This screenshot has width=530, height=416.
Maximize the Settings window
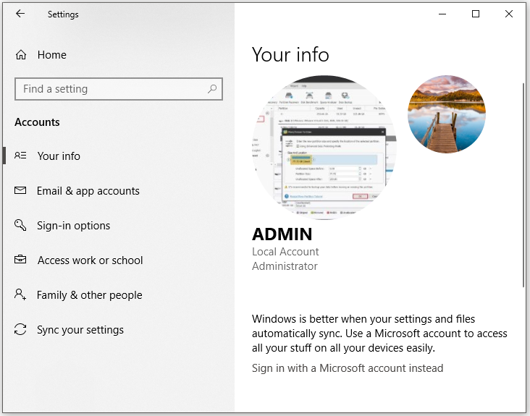[476, 14]
